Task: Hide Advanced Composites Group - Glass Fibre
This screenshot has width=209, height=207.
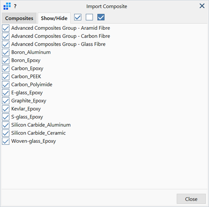Action: click(x=6, y=44)
